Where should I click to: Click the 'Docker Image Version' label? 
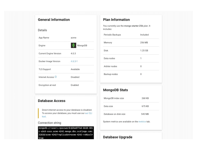(50, 61)
